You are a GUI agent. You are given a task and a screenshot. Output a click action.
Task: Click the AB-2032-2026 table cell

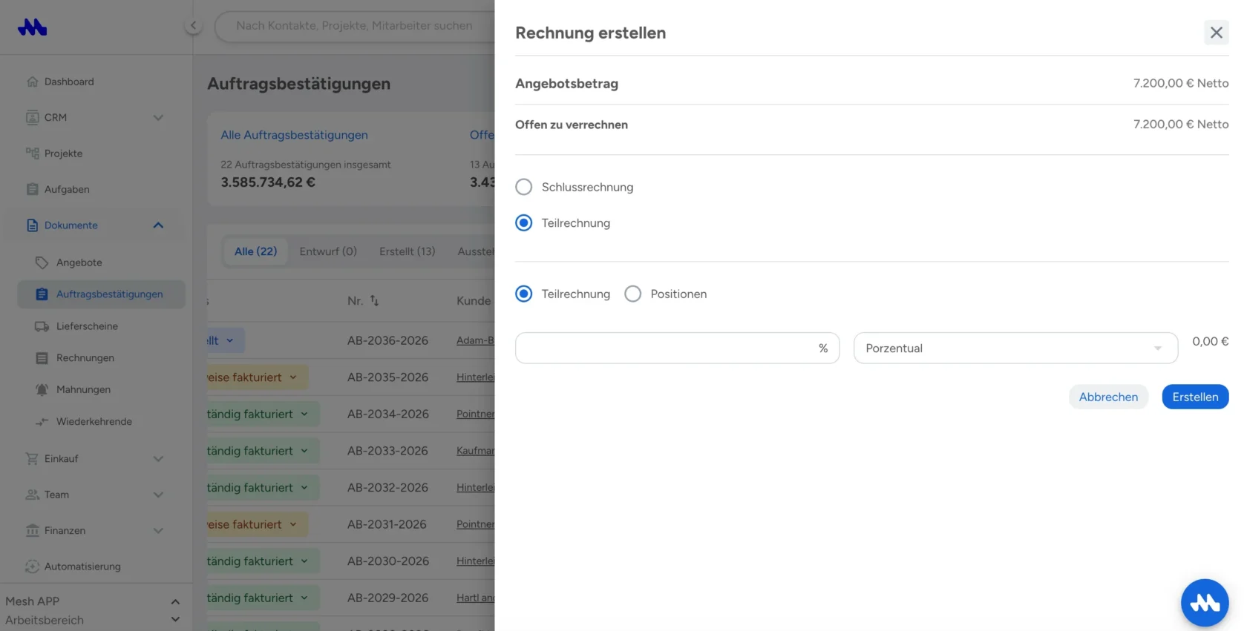point(387,487)
